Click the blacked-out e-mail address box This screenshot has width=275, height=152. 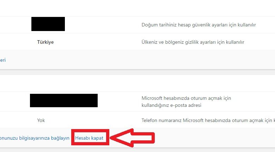64,101
